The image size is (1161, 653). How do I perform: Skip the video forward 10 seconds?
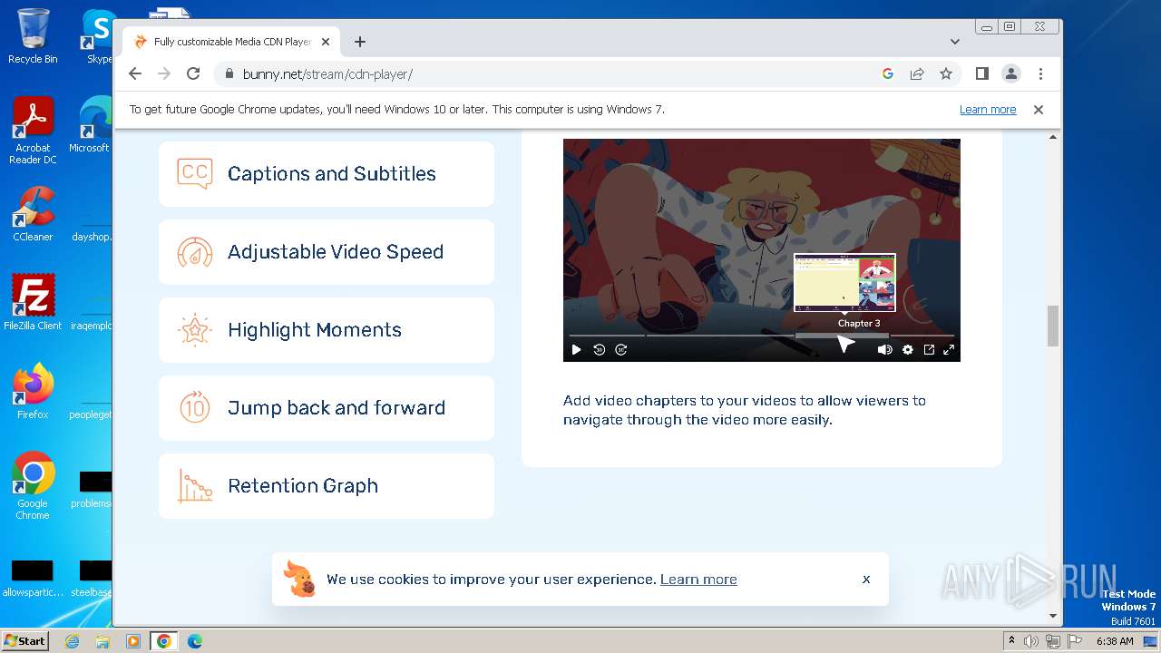point(621,350)
